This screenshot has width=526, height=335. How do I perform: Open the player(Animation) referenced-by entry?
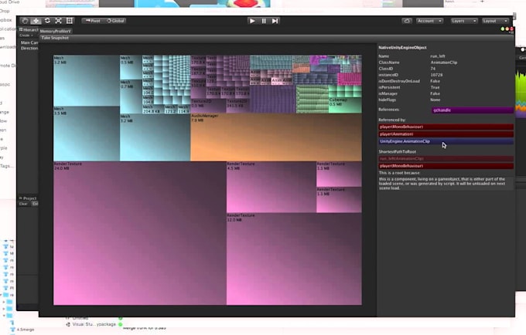pyautogui.click(x=446, y=134)
